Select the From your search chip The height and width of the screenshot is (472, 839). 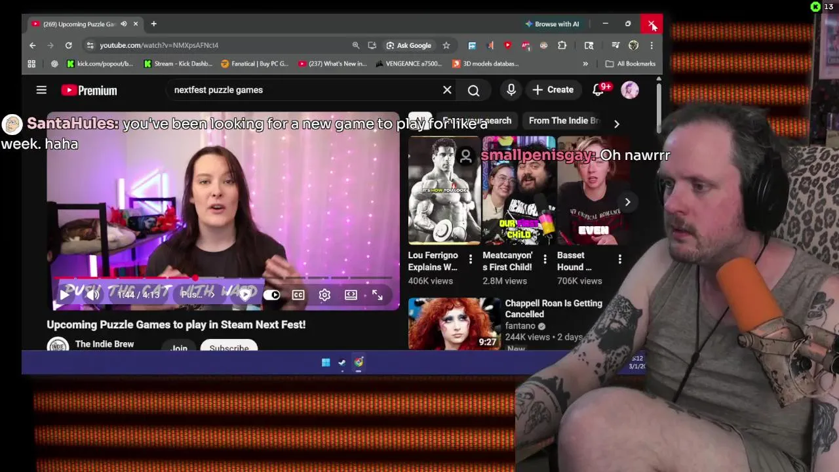[x=477, y=121]
